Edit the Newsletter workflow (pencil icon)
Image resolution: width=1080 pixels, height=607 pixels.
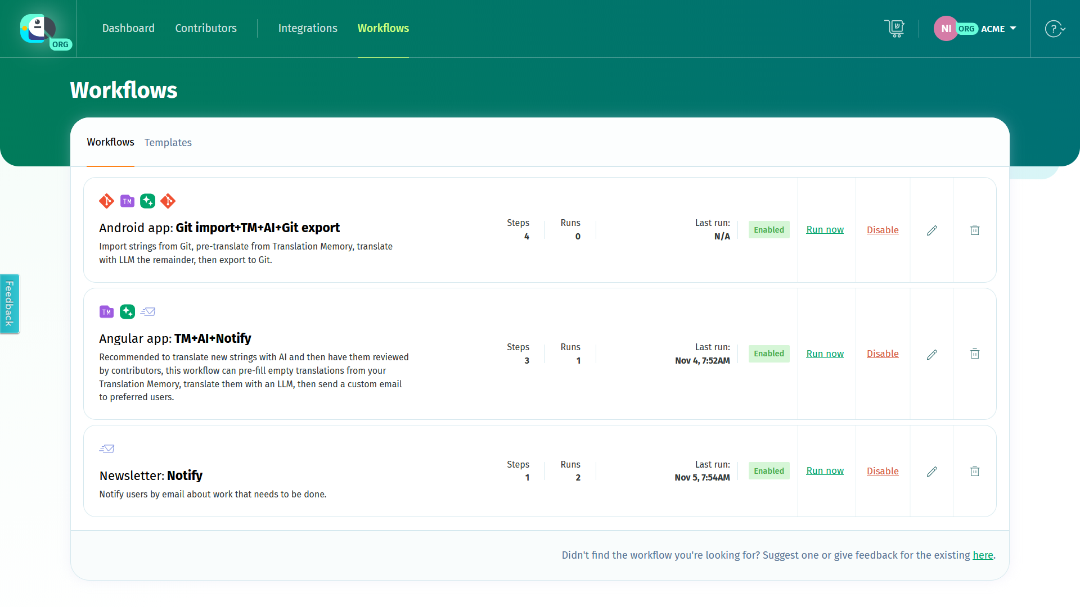(x=932, y=471)
